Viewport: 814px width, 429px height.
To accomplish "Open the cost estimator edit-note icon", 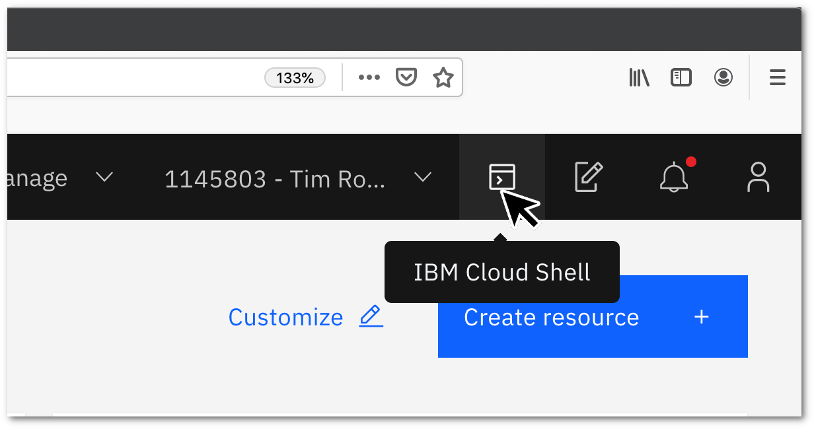I will 588,178.
